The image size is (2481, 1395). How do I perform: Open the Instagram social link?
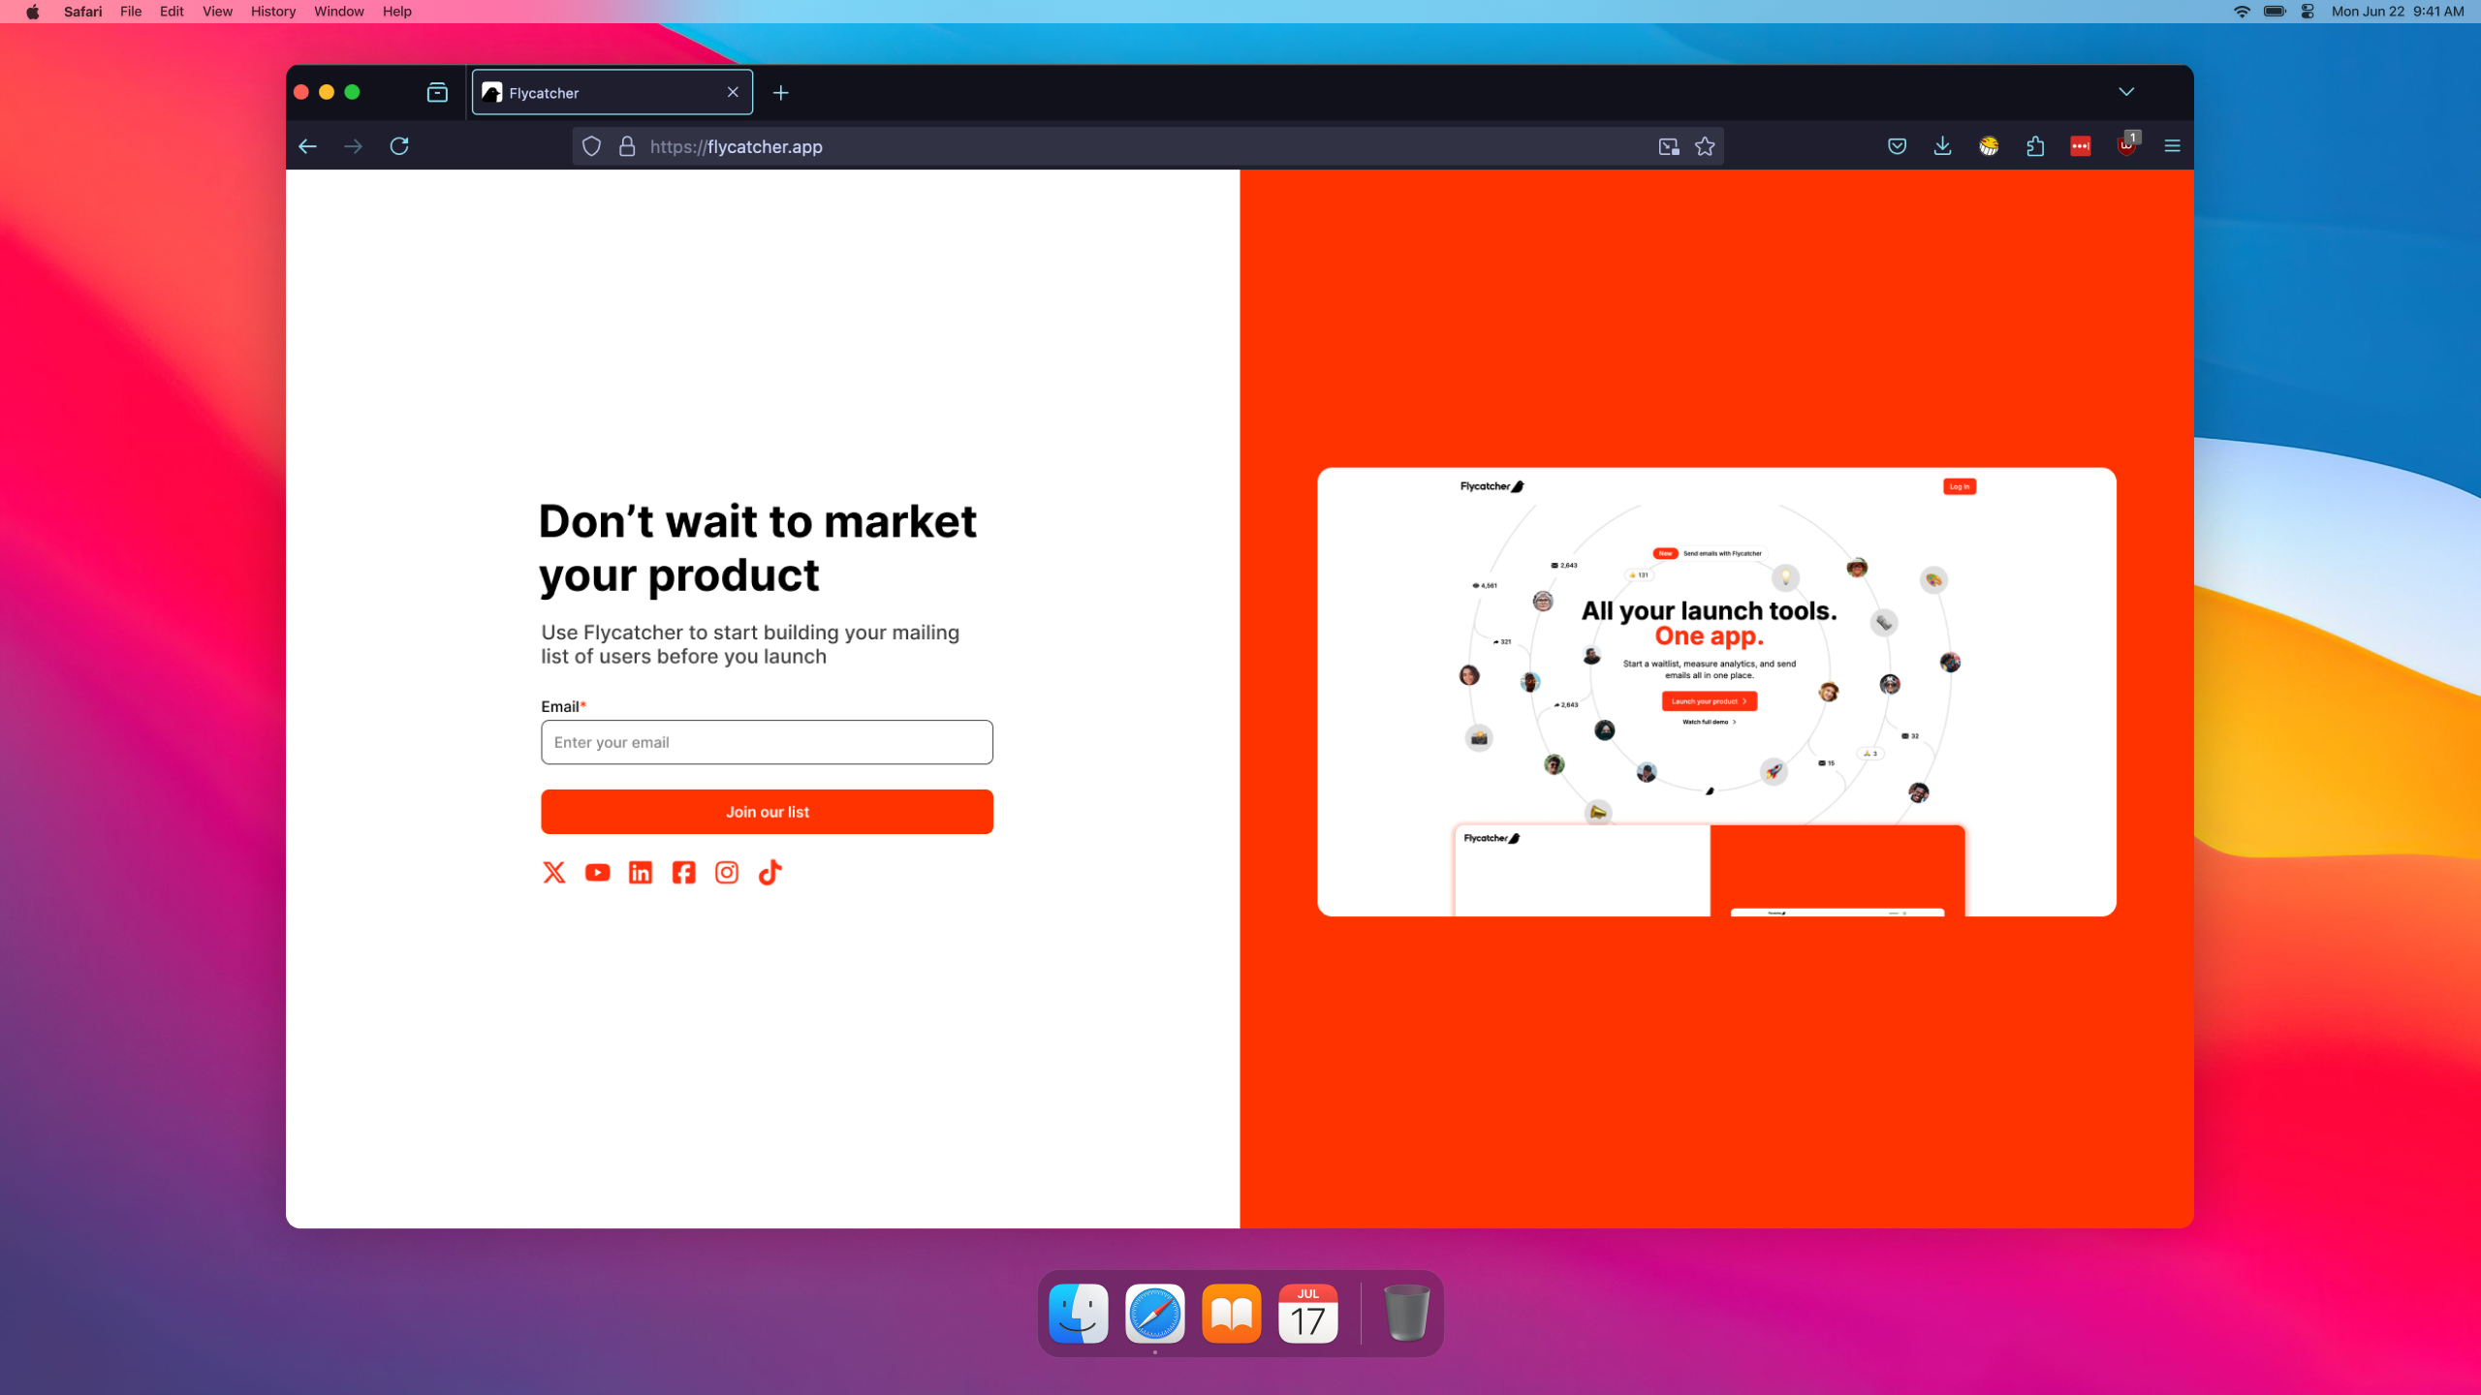727,873
